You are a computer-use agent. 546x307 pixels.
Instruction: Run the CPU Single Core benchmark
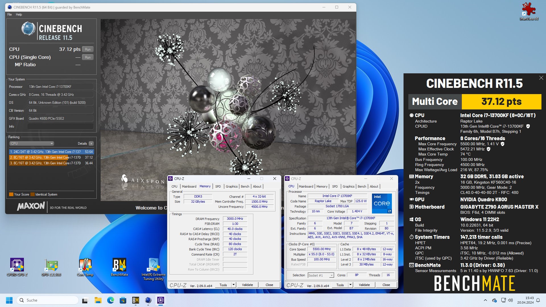coord(88,57)
